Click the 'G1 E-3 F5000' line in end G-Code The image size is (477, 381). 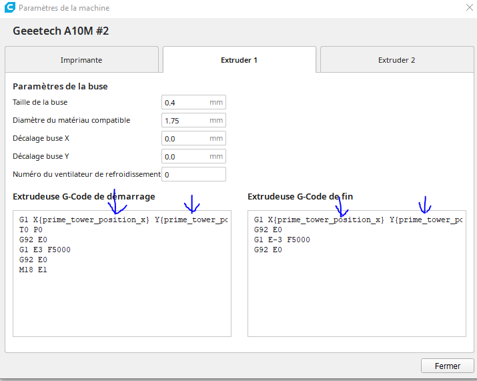point(282,240)
